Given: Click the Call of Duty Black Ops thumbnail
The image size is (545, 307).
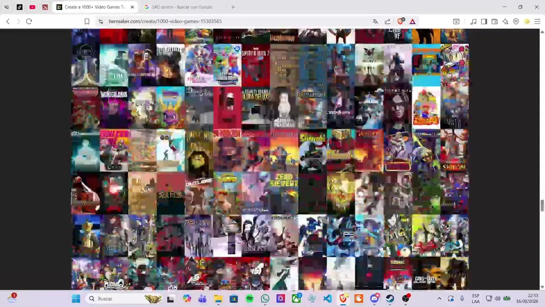Looking at the screenshot, I should (426, 274).
